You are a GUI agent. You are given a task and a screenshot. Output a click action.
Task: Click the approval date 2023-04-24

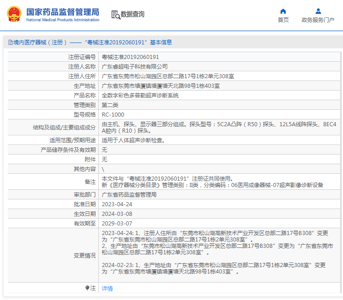(x=117, y=204)
